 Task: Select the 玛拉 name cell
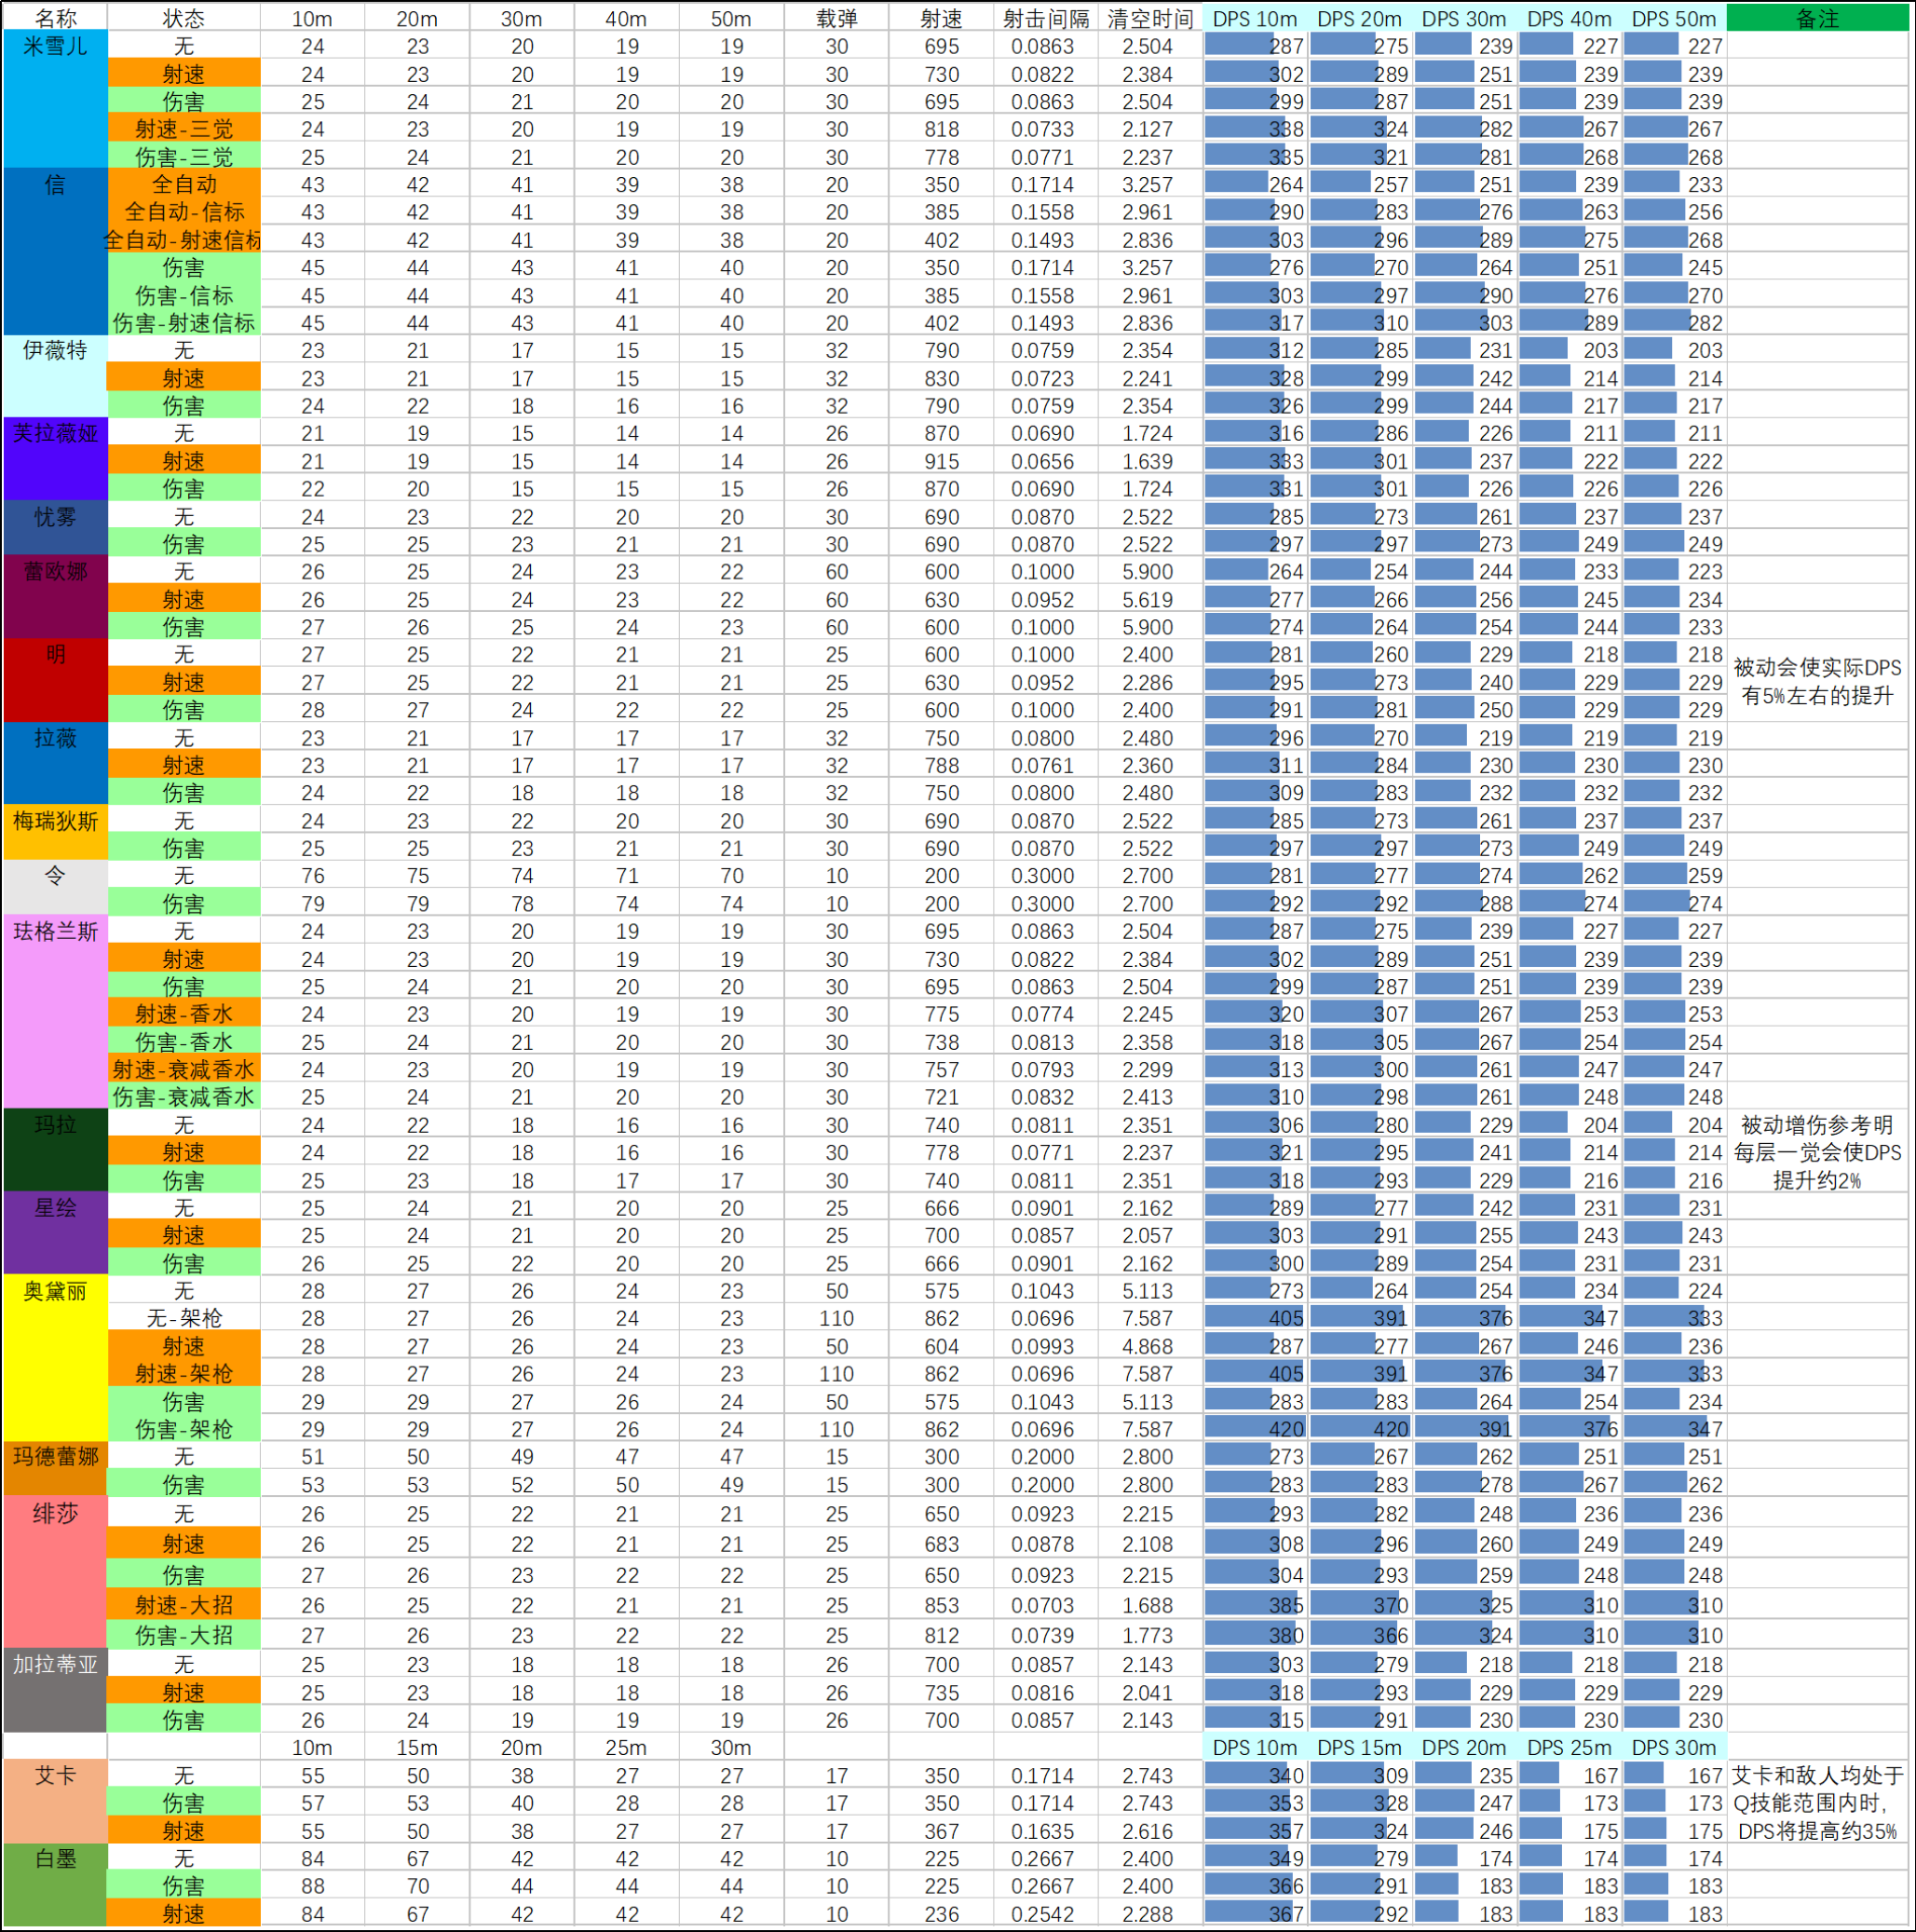pyautogui.click(x=55, y=1150)
